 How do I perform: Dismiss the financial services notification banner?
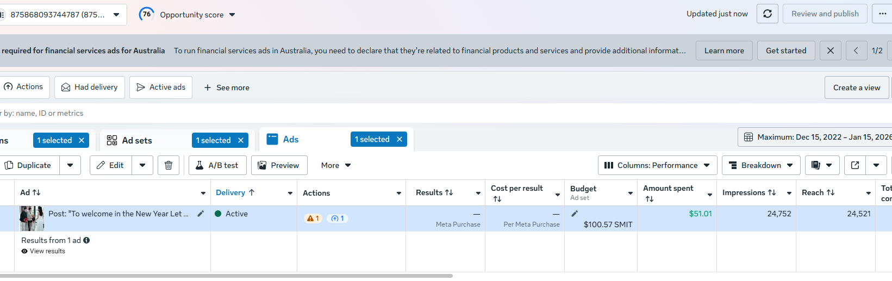pyautogui.click(x=830, y=51)
